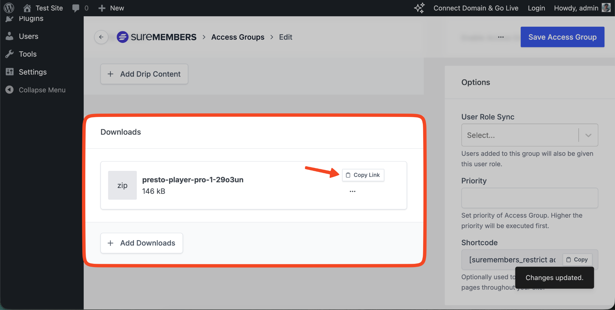Copy link for presto-player-pro download

point(363,175)
